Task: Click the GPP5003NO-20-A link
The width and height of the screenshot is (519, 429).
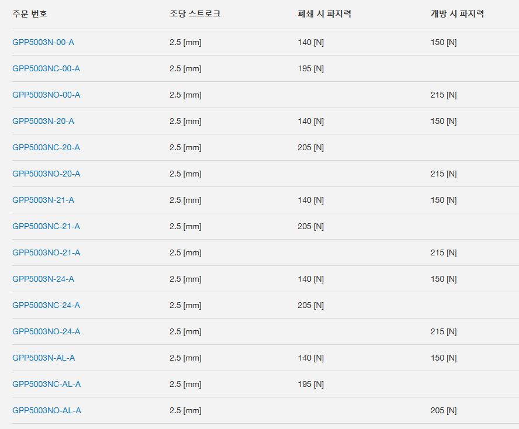Action: tap(46, 174)
